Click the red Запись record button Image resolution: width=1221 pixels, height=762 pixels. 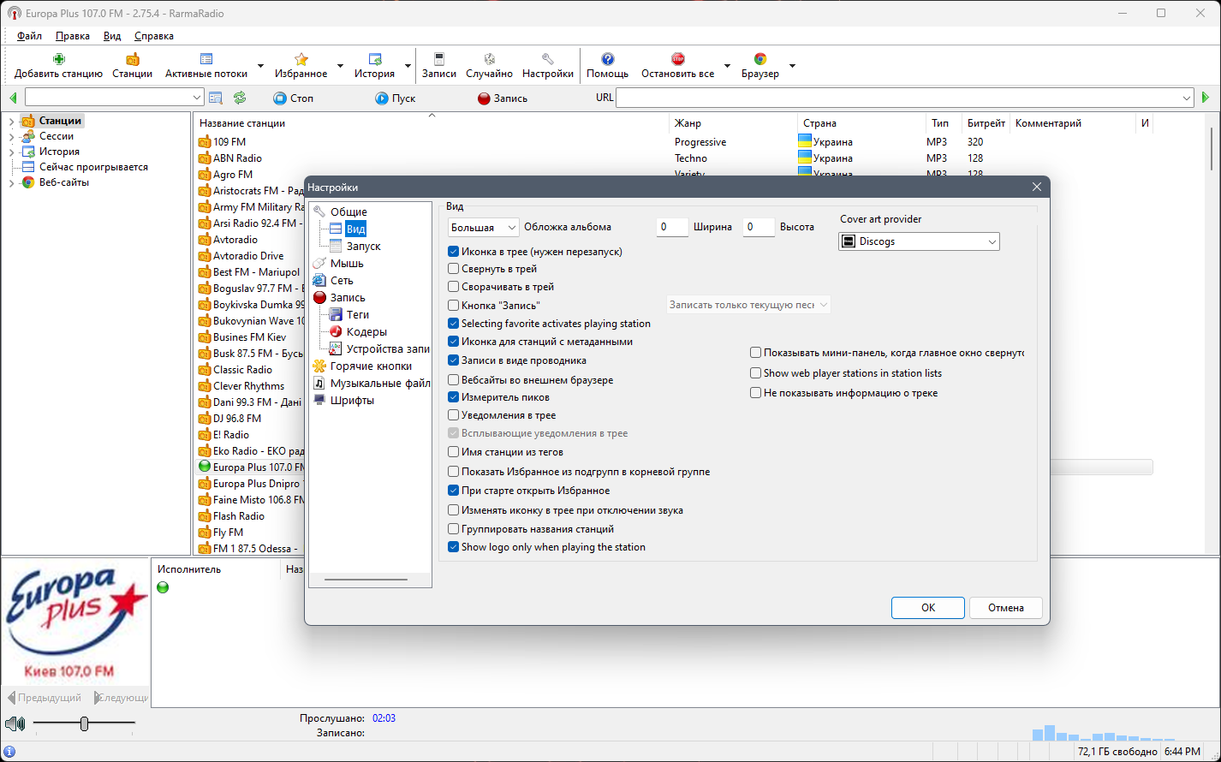(503, 98)
